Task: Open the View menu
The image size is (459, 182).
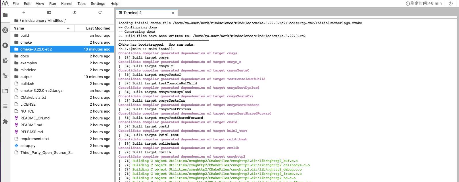Action: (40, 3)
